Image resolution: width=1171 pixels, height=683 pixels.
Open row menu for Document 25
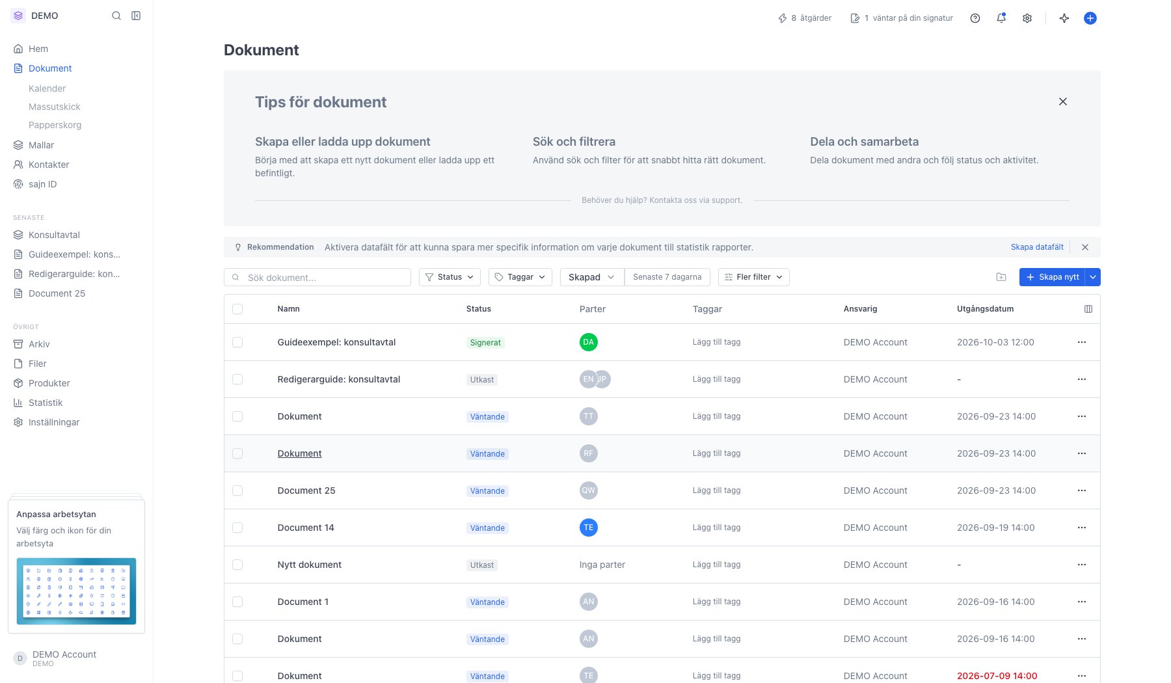(1082, 490)
